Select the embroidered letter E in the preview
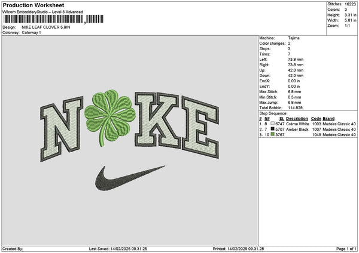 point(200,128)
